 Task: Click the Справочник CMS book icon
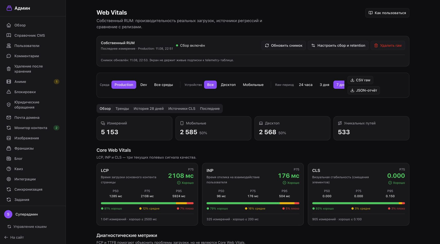coord(9,35)
